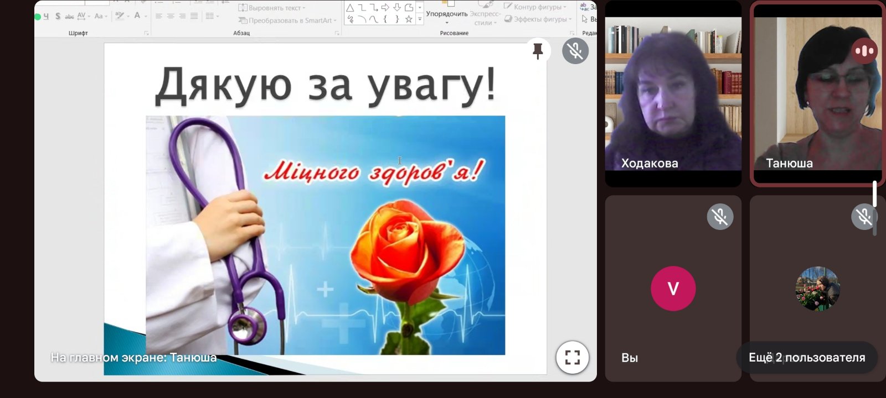Viewport: 886px width, 398px height.
Task: Pin the shared presentation to screen
Action: 538,51
